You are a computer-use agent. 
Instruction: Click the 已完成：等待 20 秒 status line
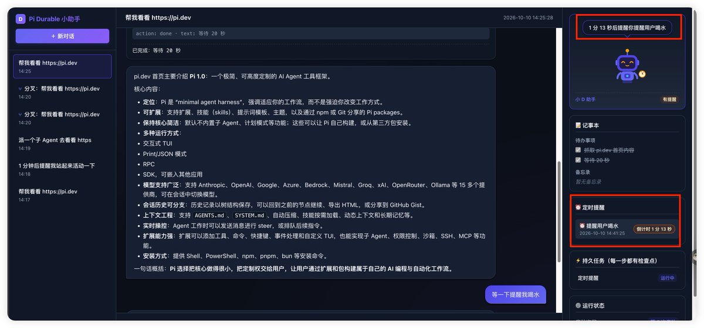pyautogui.click(x=157, y=50)
